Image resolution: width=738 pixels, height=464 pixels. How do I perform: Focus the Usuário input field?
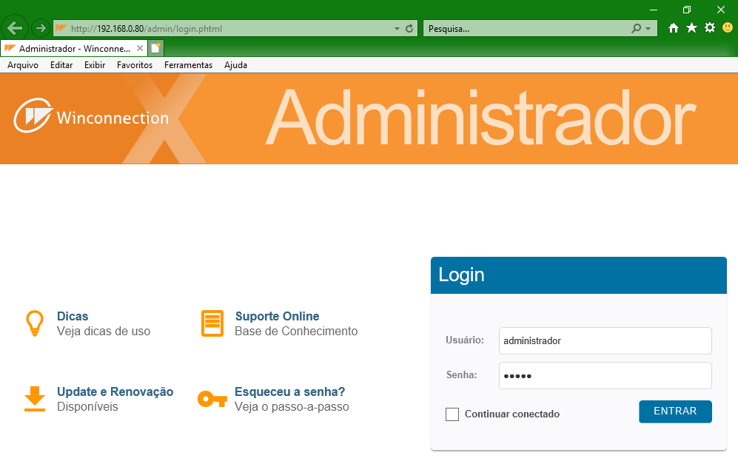pyautogui.click(x=606, y=340)
